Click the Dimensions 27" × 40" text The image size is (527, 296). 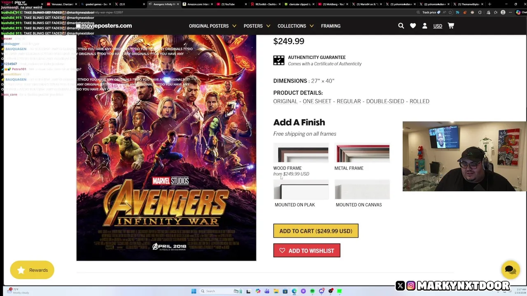tap(304, 81)
